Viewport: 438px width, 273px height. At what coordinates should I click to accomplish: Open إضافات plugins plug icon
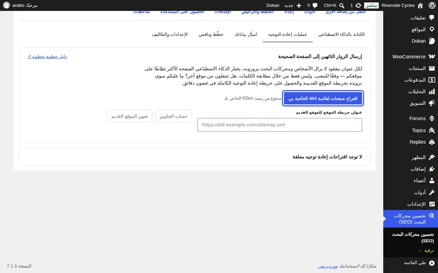click(x=432, y=169)
